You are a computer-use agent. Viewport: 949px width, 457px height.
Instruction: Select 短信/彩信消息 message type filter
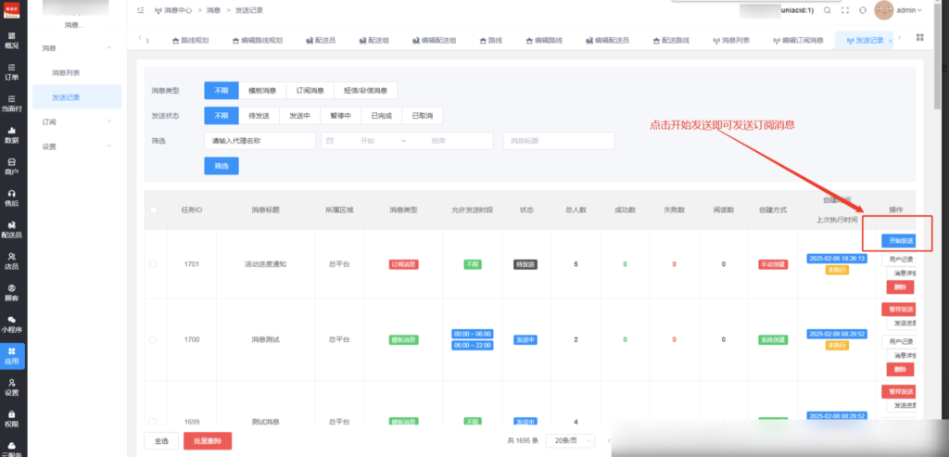365,91
